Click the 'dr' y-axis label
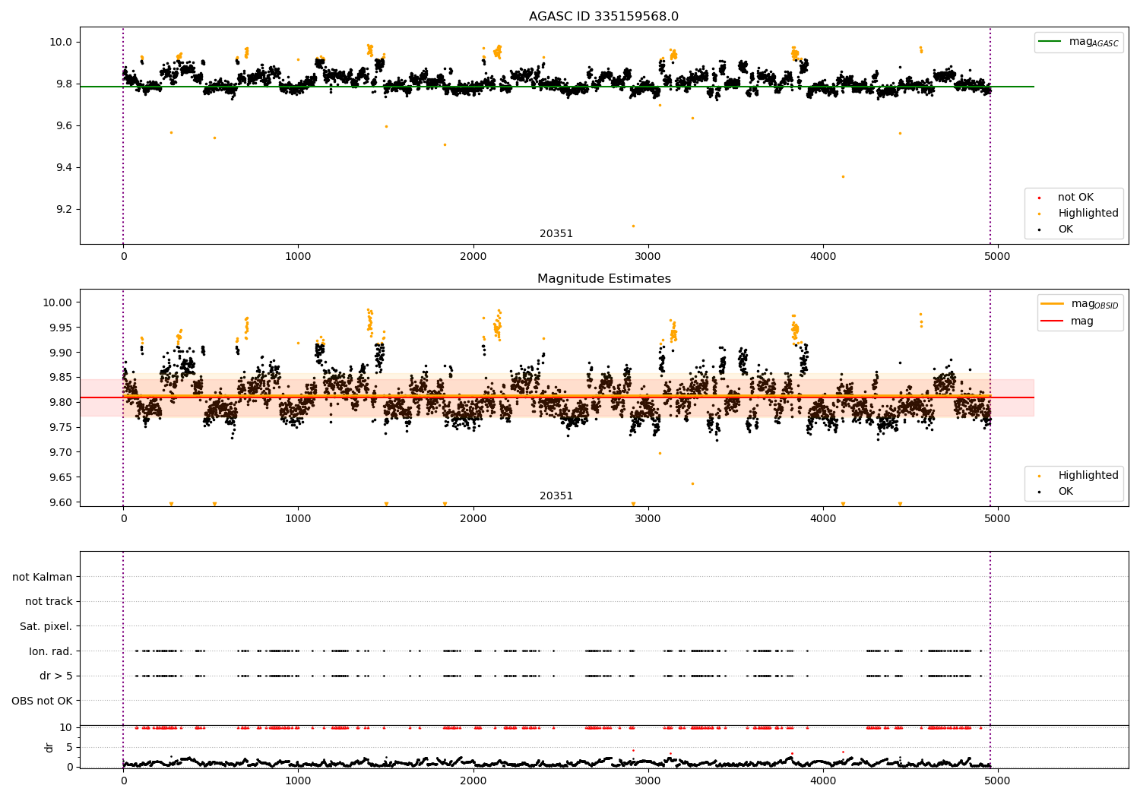 coord(49,747)
